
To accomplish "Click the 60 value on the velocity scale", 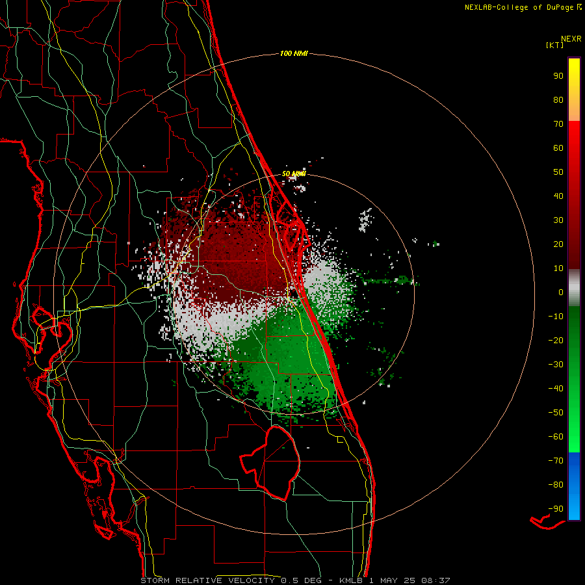I will (558, 148).
